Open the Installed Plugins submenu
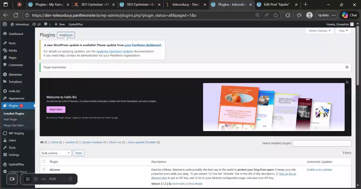 (x=14, y=114)
